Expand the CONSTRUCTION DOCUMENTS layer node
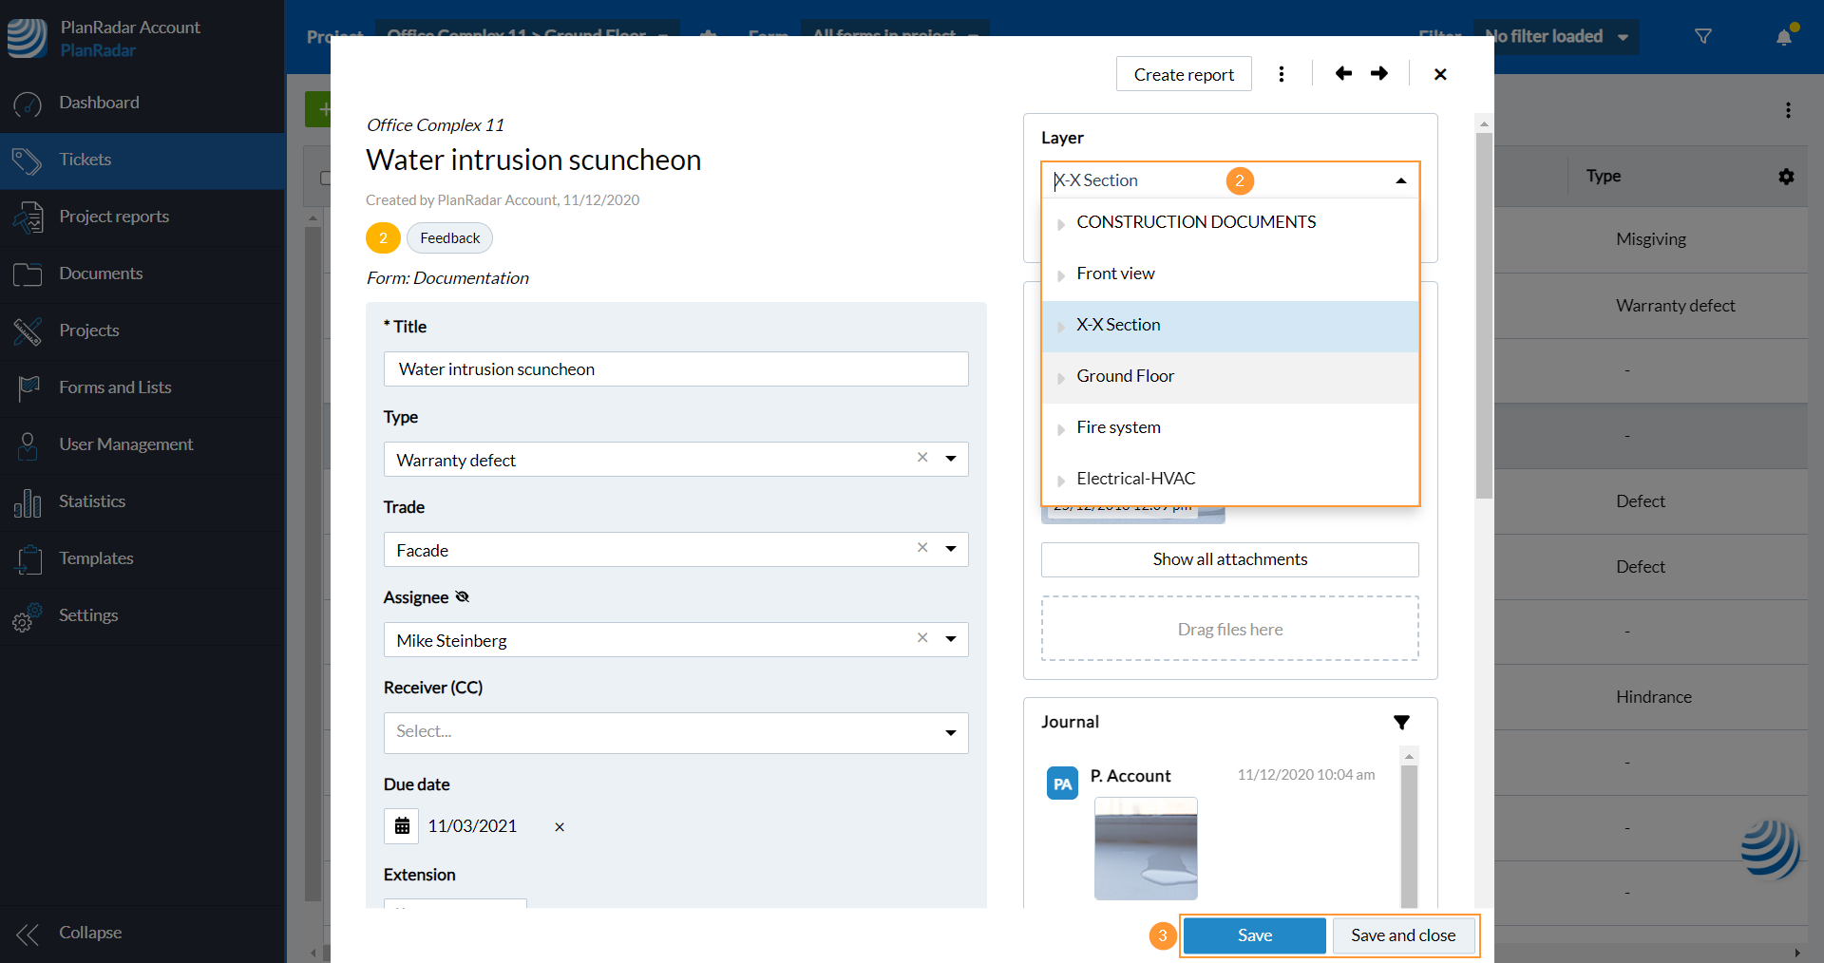Viewport: 1824px width, 963px height. (x=1061, y=224)
